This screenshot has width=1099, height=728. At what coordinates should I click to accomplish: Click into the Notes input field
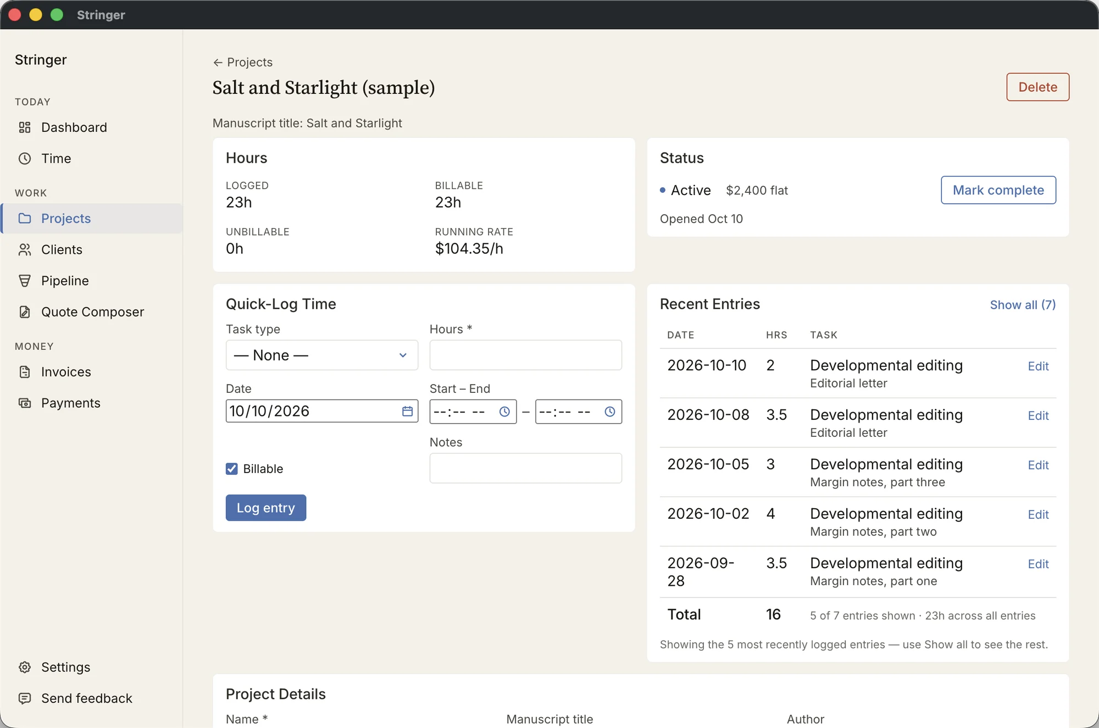[x=526, y=468]
